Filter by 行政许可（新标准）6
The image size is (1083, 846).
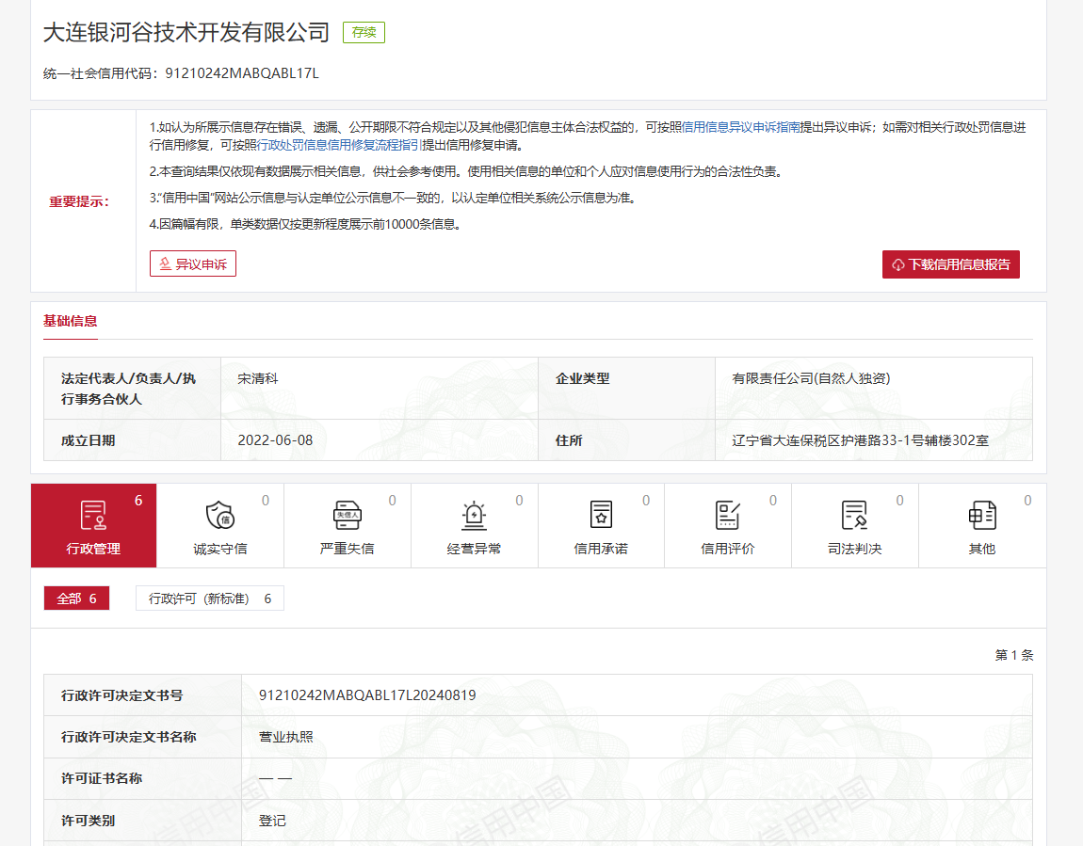[x=210, y=599]
